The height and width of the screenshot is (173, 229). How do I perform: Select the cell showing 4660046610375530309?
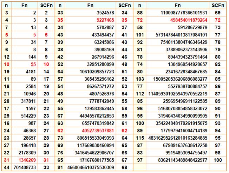(91, 167)
